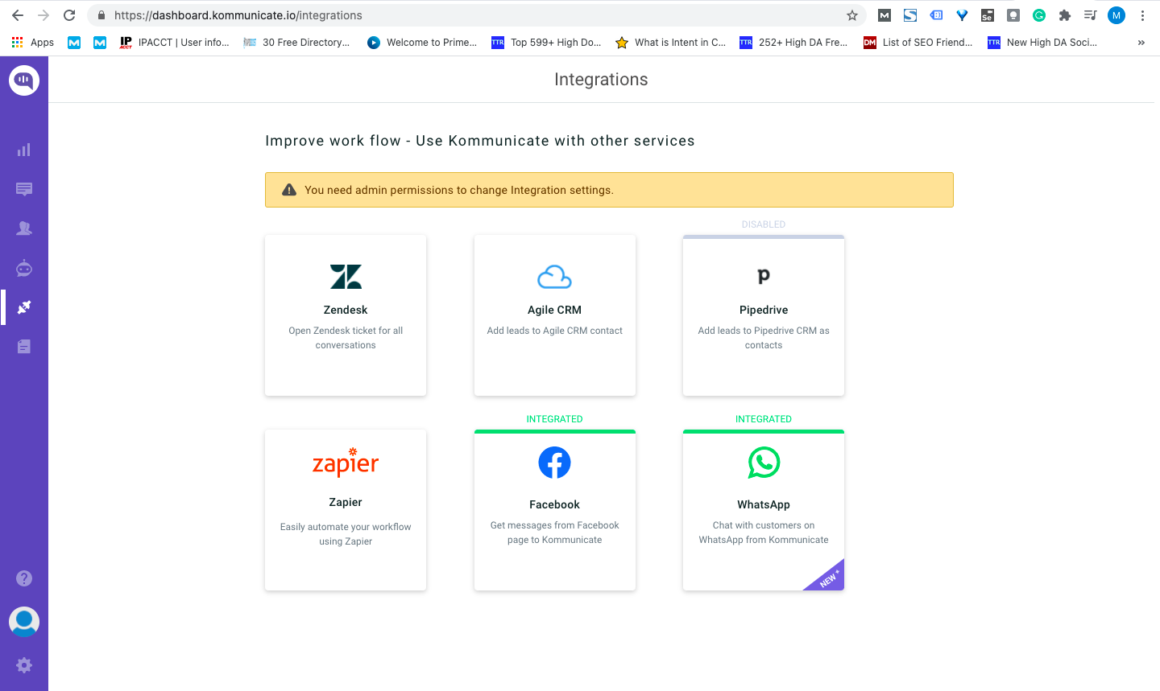Open the WhatsApp integration card
The image size is (1160, 691).
(763, 510)
